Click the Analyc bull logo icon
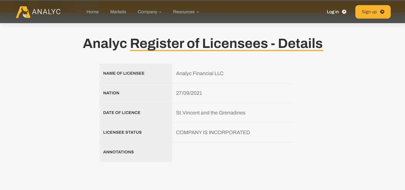405x190 pixels. [23, 12]
